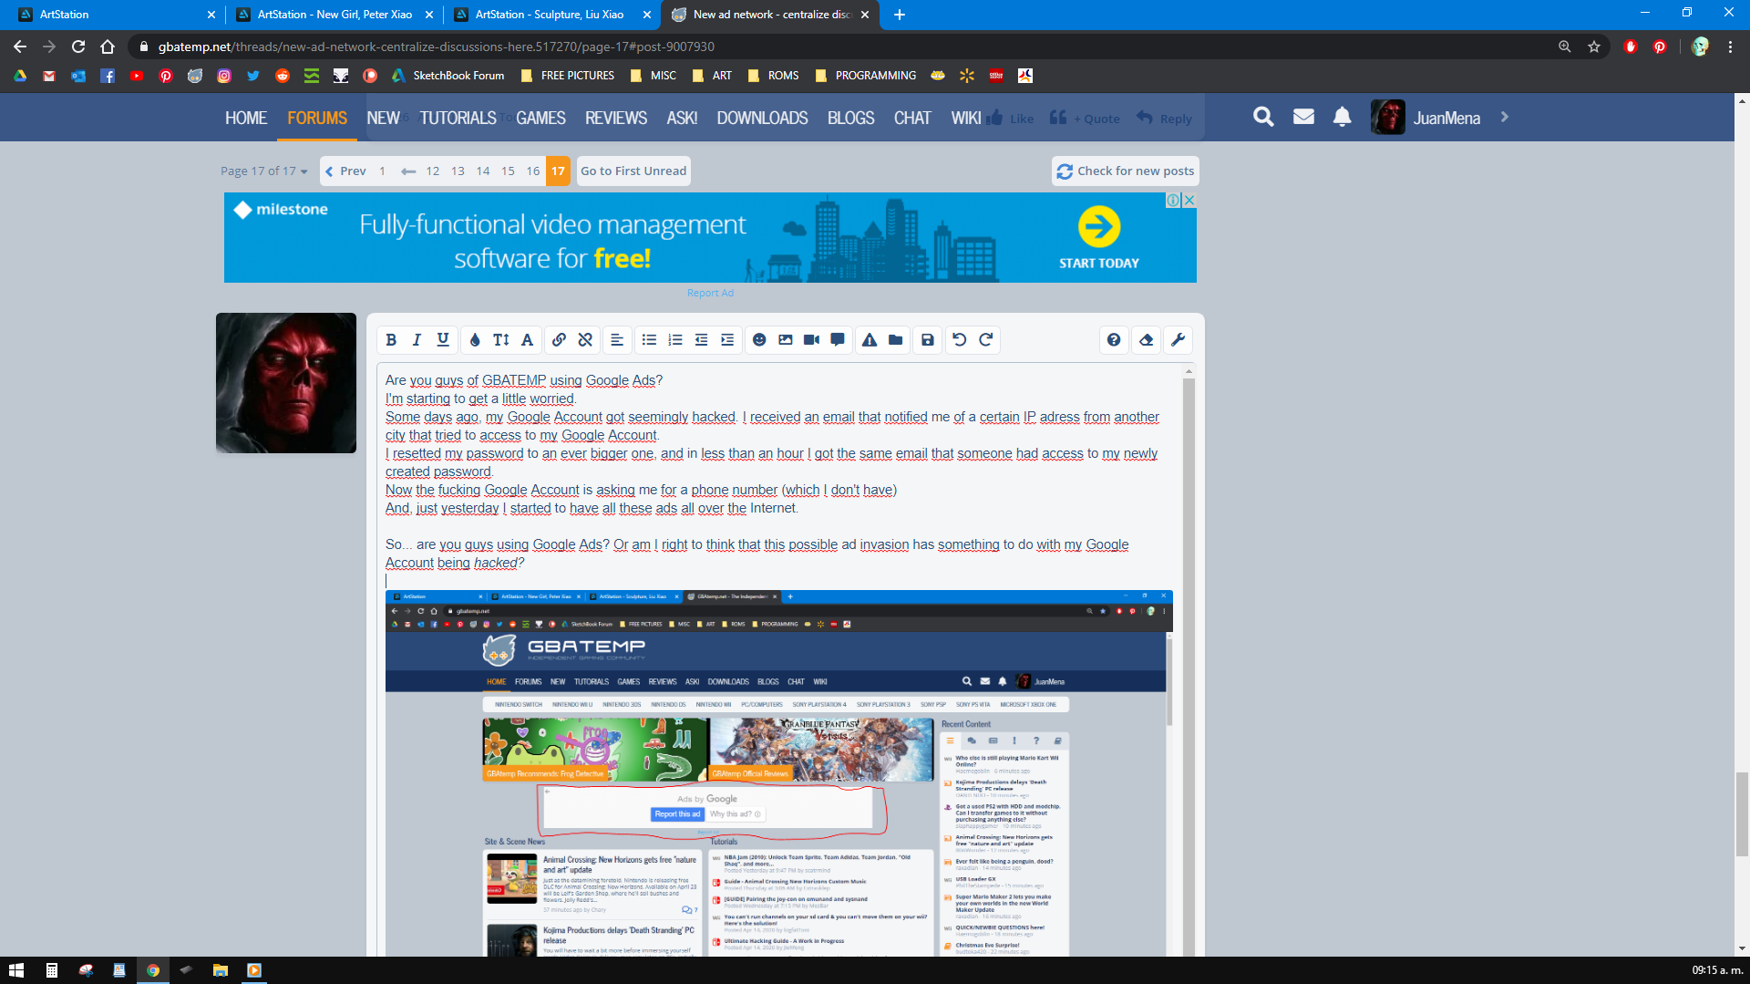Image resolution: width=1750 pixels, height=984 pixels.
Task: Open the CHAT navigation item
Action: [x=912, y=118]
